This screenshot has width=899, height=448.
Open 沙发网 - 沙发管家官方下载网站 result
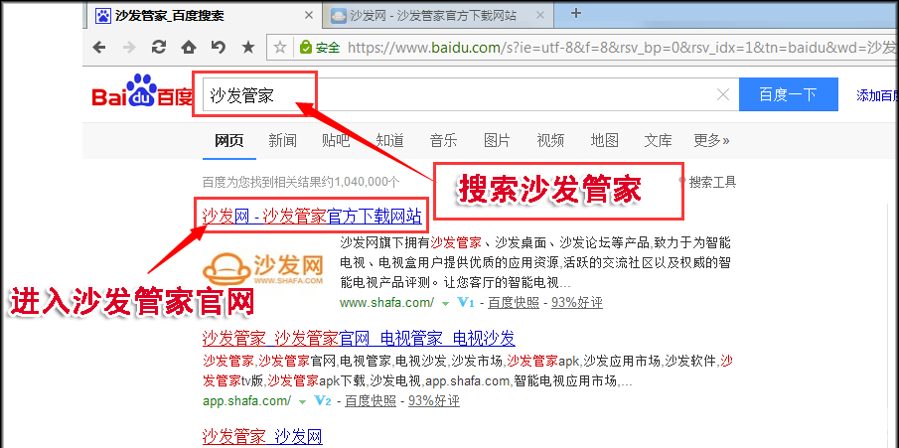pos(312,217)
